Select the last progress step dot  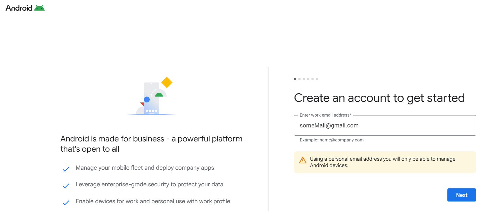pos(317,79)
